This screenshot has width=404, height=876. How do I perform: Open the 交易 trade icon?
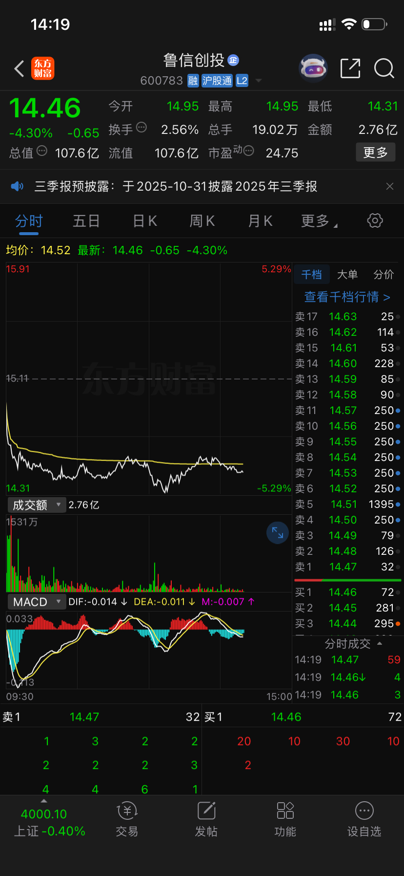pos(127,819)
